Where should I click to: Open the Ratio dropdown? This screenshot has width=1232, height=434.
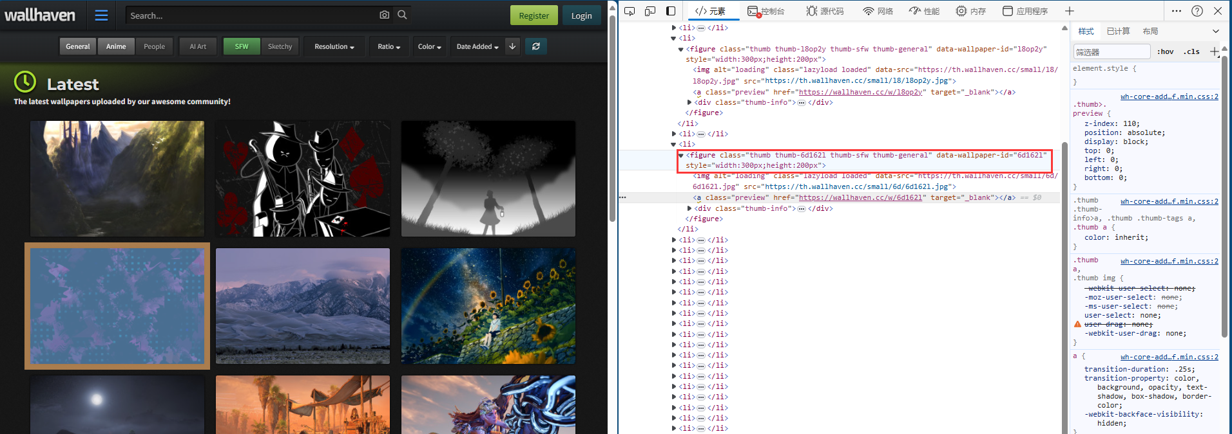389,46
